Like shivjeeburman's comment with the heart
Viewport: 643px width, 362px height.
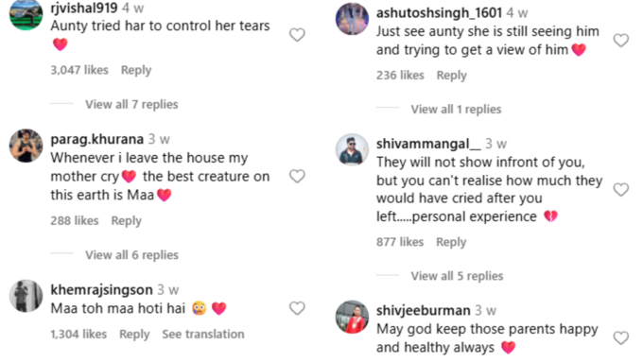point(621,337)
